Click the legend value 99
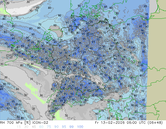Image resolution: width=166 pixels, height=129 pixels. click(x=71, y=127)
